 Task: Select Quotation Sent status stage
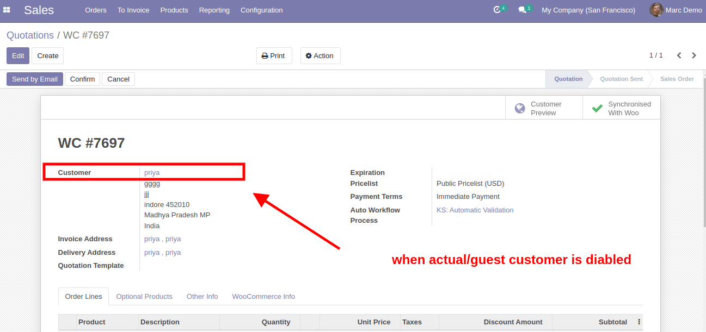tap(621, 79)
